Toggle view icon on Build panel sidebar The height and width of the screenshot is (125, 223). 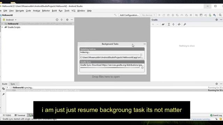pos(3,89)
